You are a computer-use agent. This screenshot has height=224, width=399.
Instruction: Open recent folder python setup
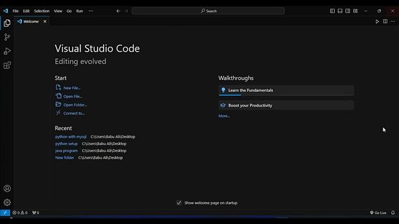[67, 144]
